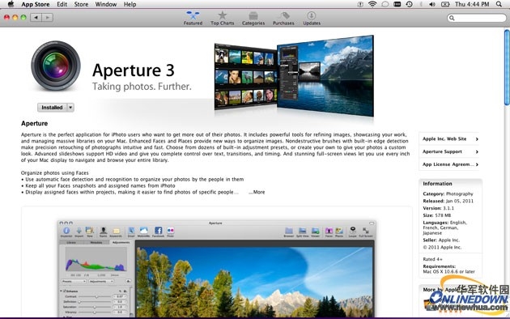Click the keyboard input menu icon
Screen dimensions: 510x319
397,4
